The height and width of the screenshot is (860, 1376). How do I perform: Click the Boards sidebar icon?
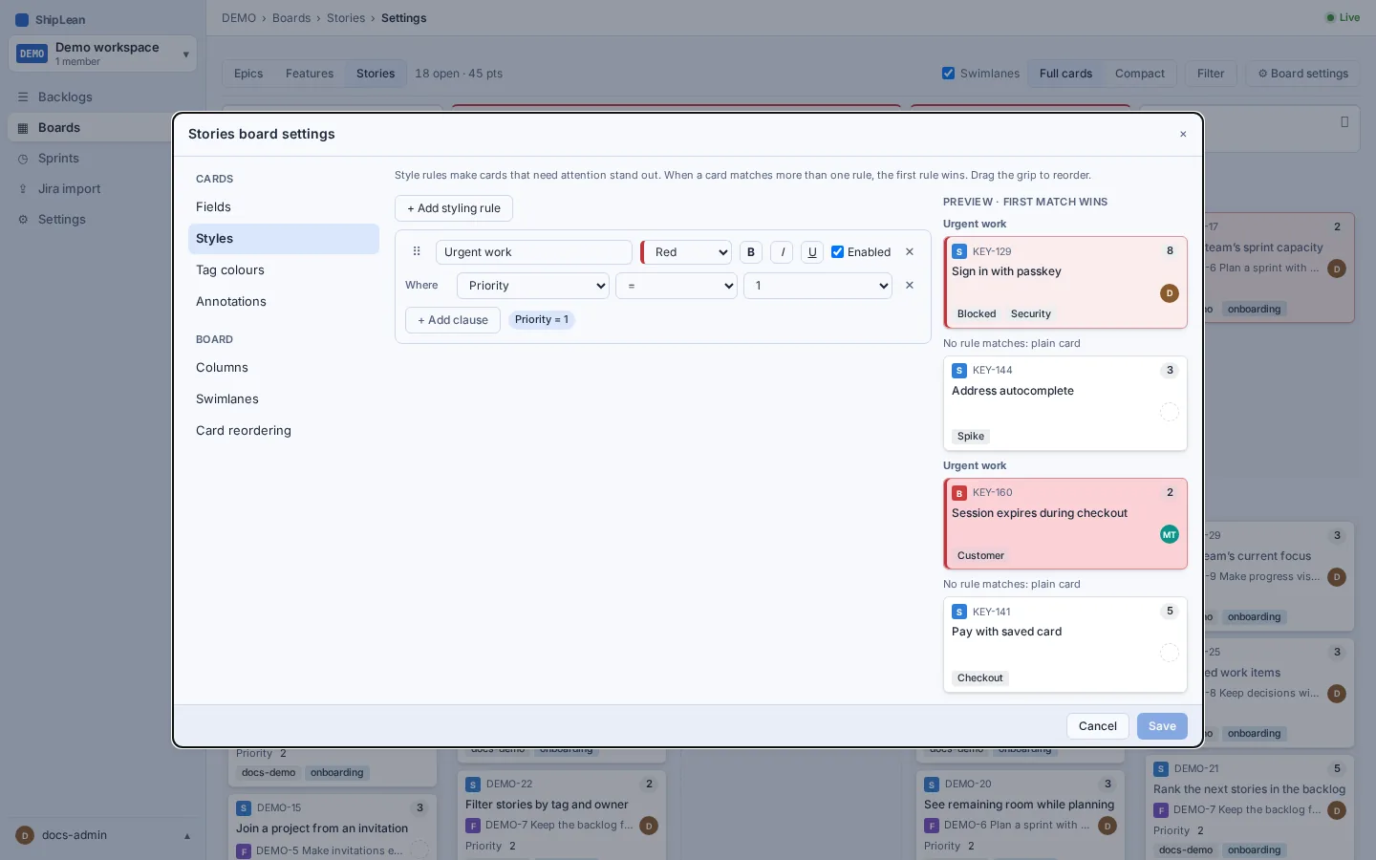coord(23,128)
